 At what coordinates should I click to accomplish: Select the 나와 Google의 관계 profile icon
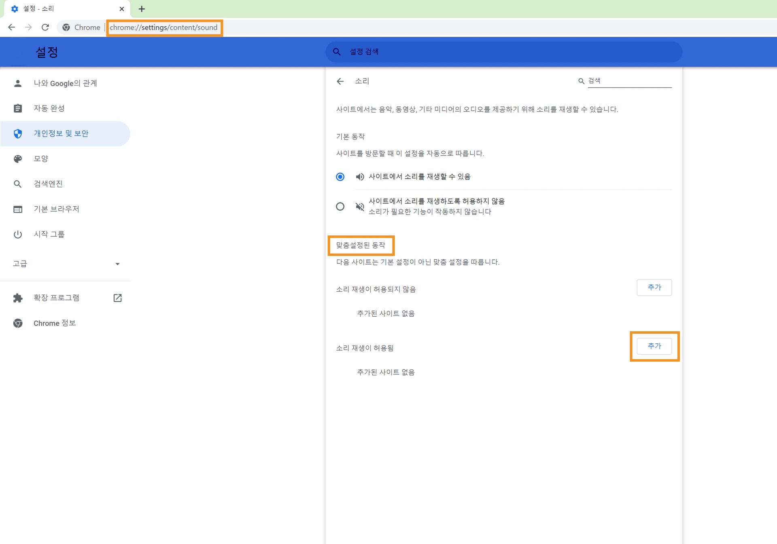[x=18, y=83]
